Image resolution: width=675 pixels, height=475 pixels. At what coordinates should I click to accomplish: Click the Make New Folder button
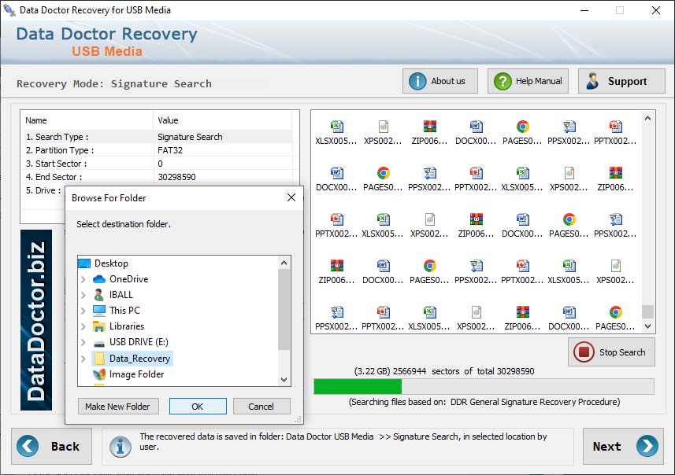[x=118, y=407]
